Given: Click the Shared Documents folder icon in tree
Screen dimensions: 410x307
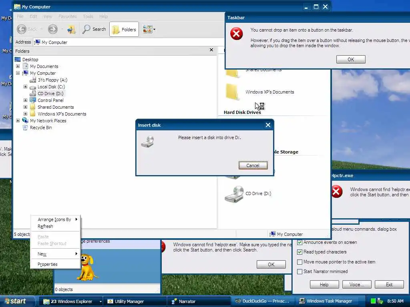Looking at the screenshot, I should point(33,107).
